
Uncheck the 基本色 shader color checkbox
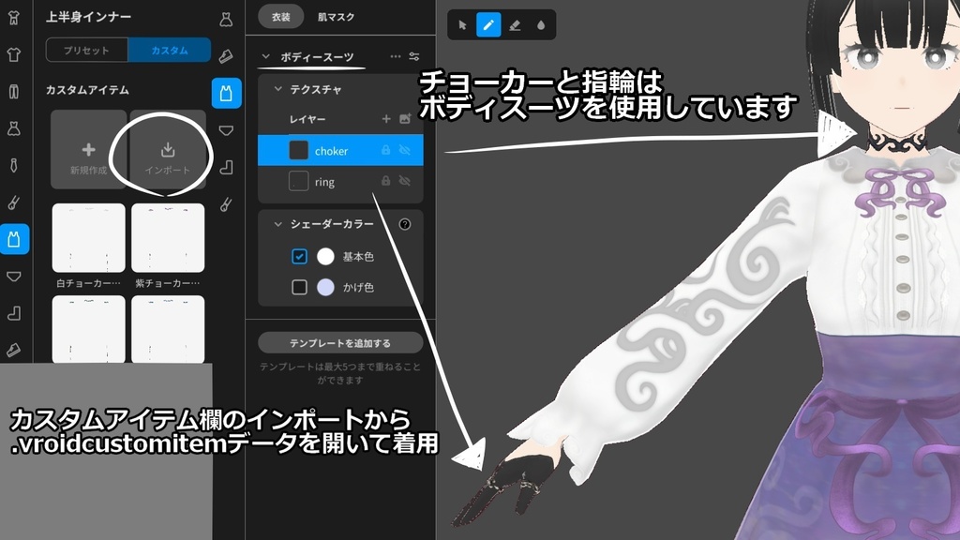300,255
